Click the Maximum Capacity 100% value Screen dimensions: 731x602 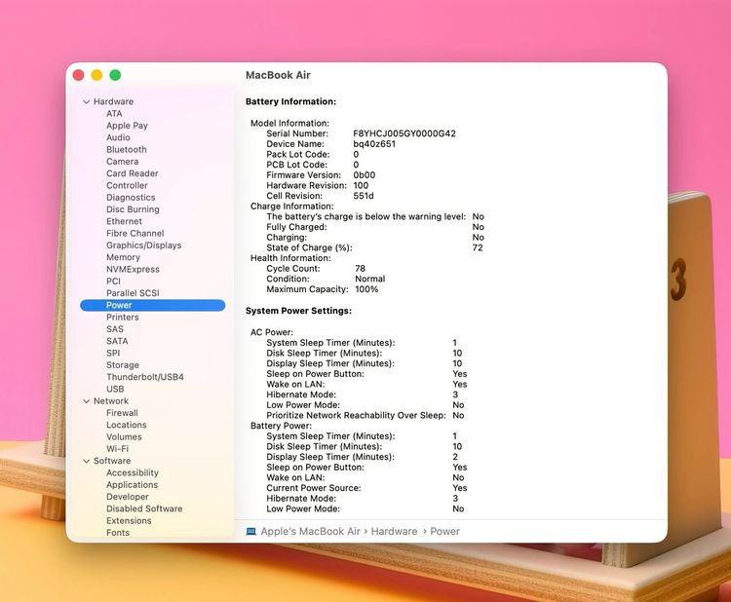tap(366, 289)
